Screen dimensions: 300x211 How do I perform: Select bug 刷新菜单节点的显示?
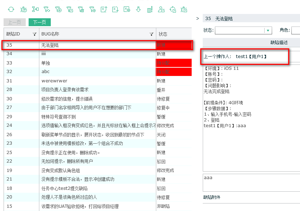98,135
